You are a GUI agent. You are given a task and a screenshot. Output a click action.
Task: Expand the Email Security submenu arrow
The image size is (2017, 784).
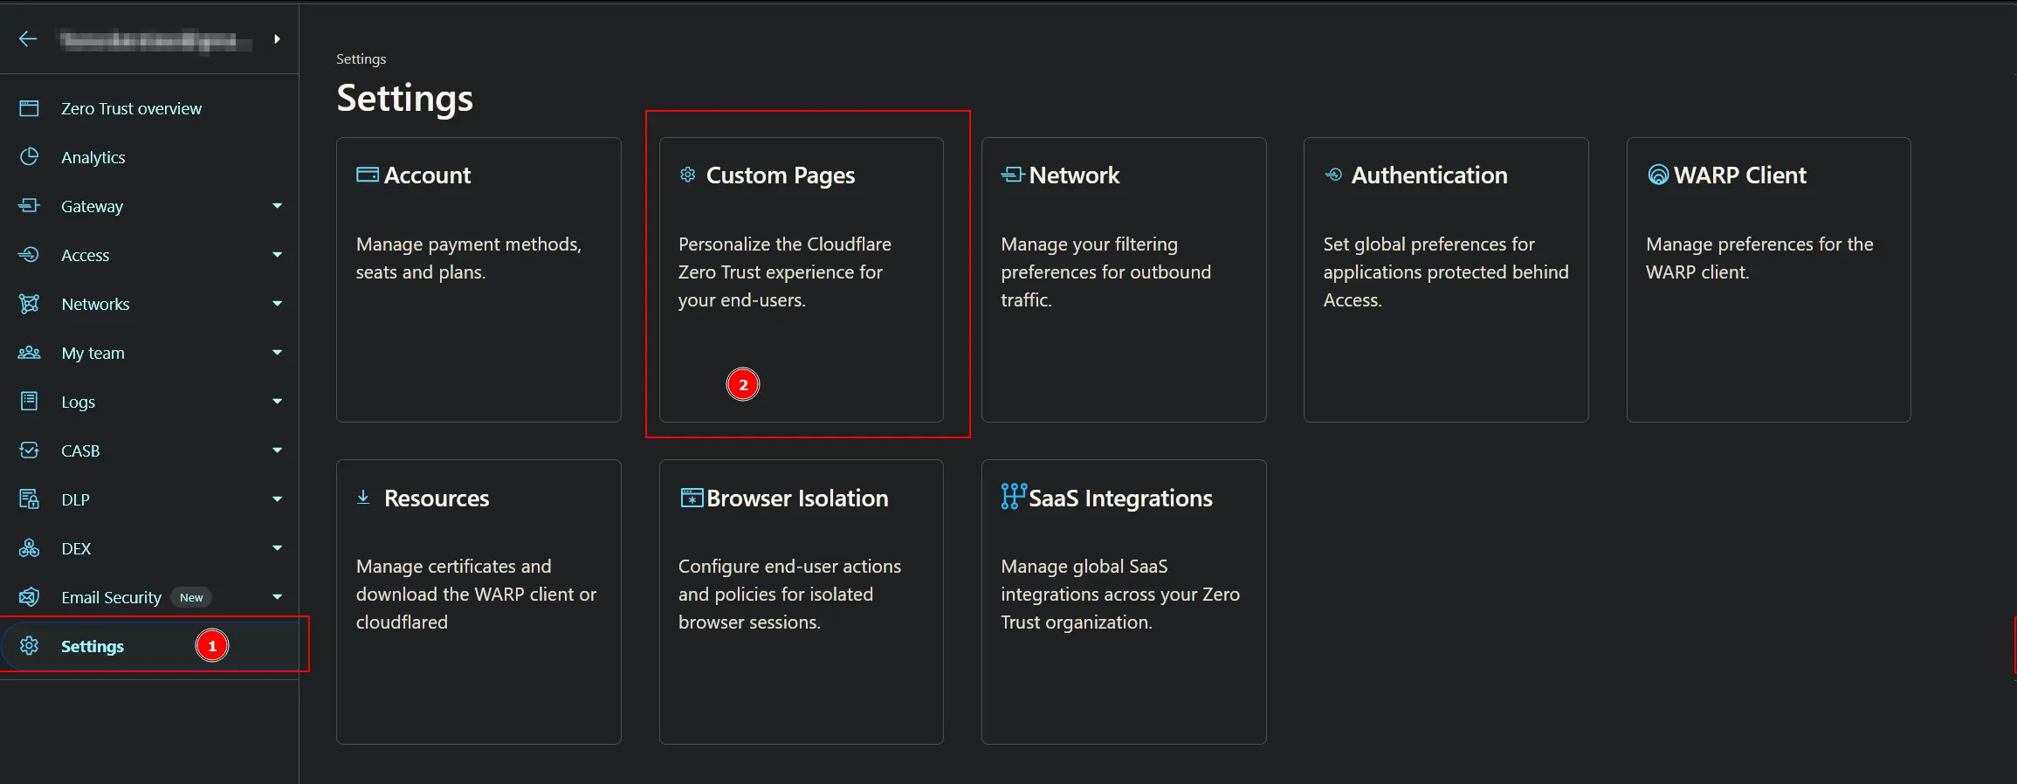click(x=277, y=597)
